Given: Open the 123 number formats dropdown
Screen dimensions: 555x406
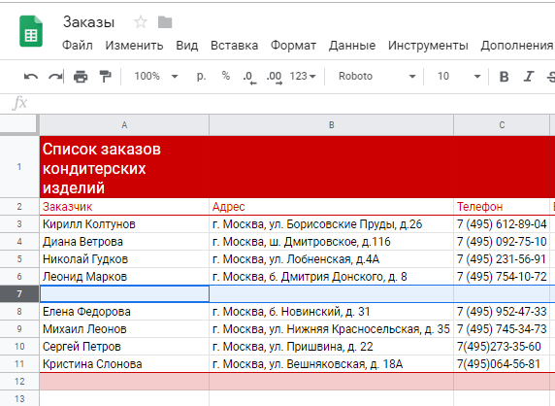Looking at the screenshot, I should point(303,76).
